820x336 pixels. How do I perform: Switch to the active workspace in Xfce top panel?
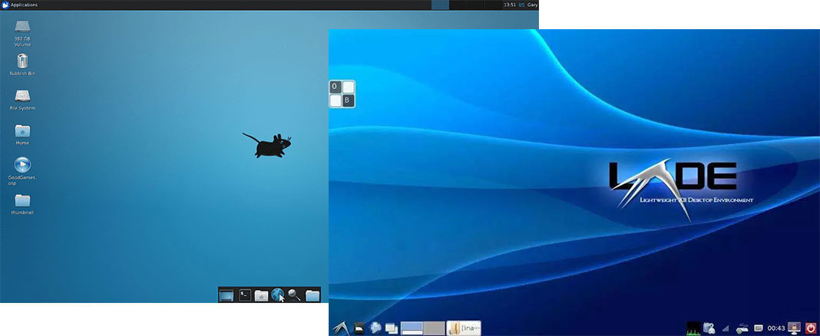pos(441,5)
